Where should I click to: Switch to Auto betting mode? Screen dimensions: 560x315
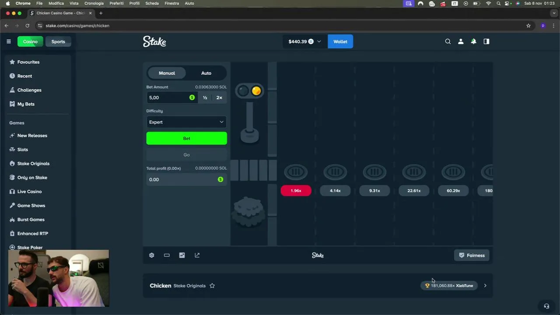pyautogui.click(x=206, y=73)
